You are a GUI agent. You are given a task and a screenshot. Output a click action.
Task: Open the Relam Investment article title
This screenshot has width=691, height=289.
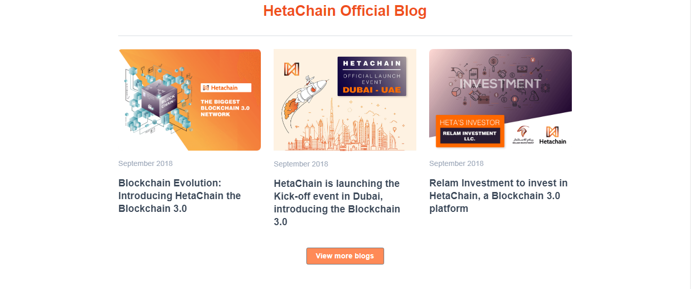pos(498,196)
